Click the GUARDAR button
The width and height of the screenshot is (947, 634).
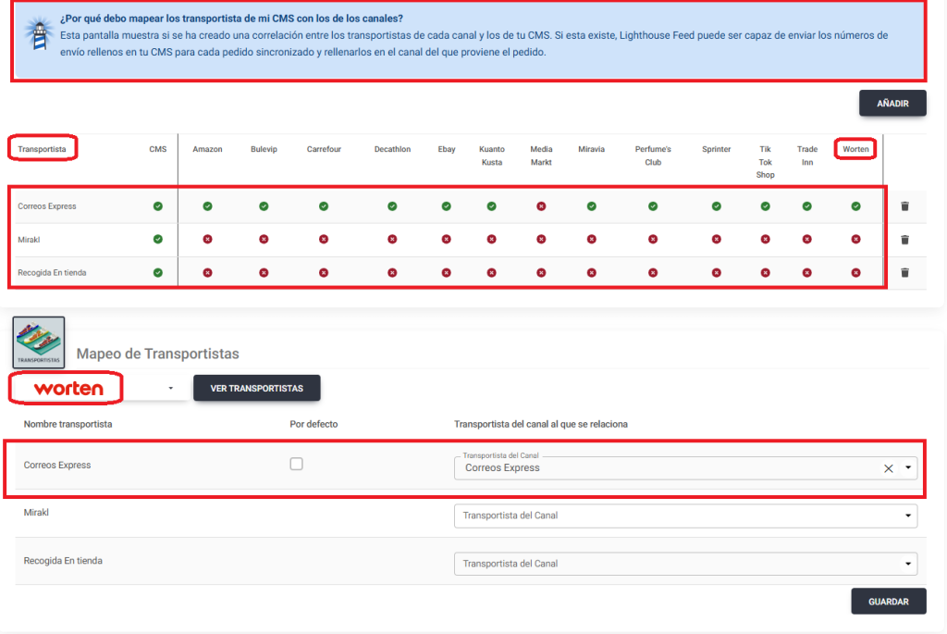(x=889, y=602)
